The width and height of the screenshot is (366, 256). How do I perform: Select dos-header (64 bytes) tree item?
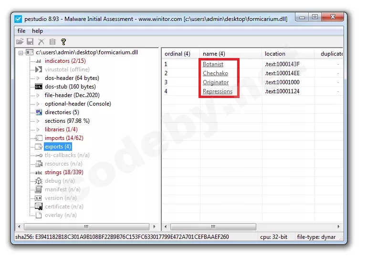[x=72, y=78]
